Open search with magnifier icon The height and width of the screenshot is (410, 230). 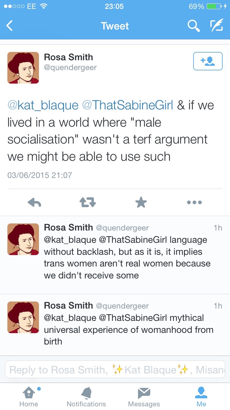pos(194,26)
